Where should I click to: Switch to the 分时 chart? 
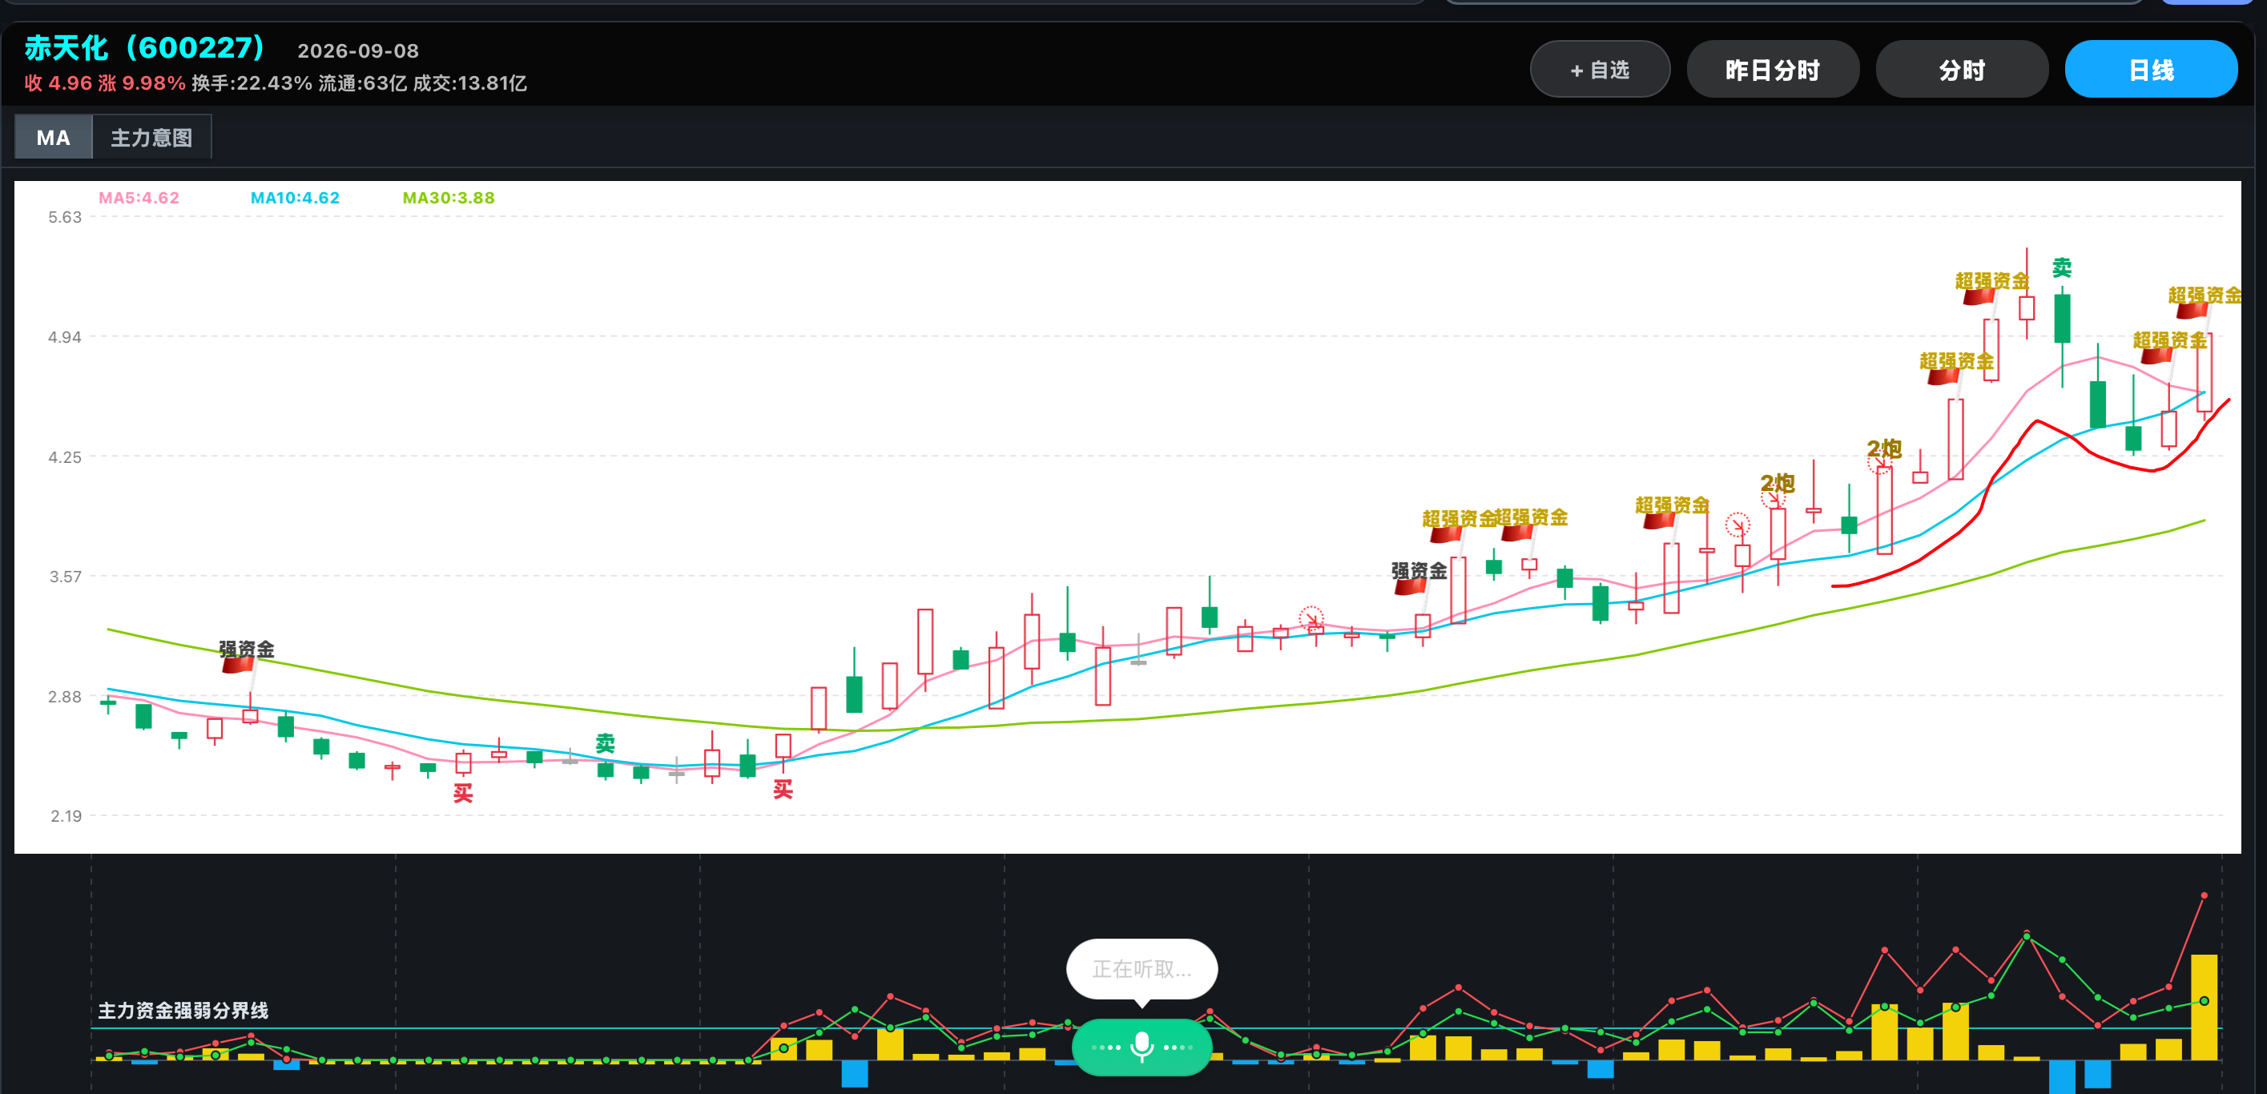pyautogui.click(x=1962, y=70)
